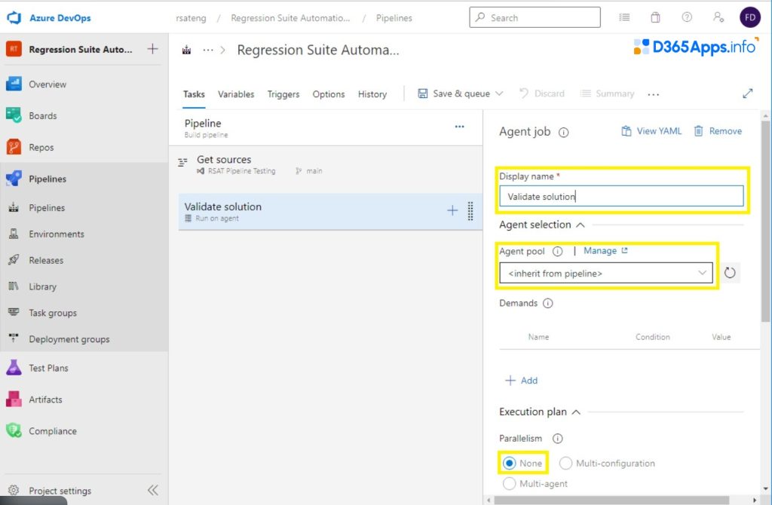The image size is (772, 505).
Task: Open the toolbar more actions ellipsis
Action: [x=654, y=94]
